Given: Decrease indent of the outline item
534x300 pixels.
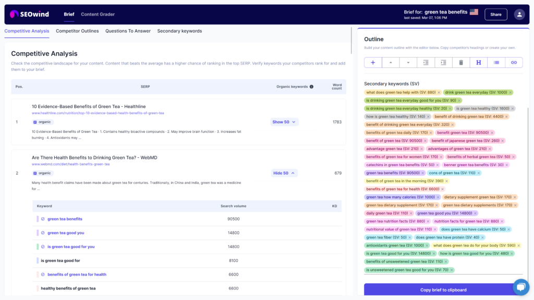Looking at the screenshot, I should 426,63.
